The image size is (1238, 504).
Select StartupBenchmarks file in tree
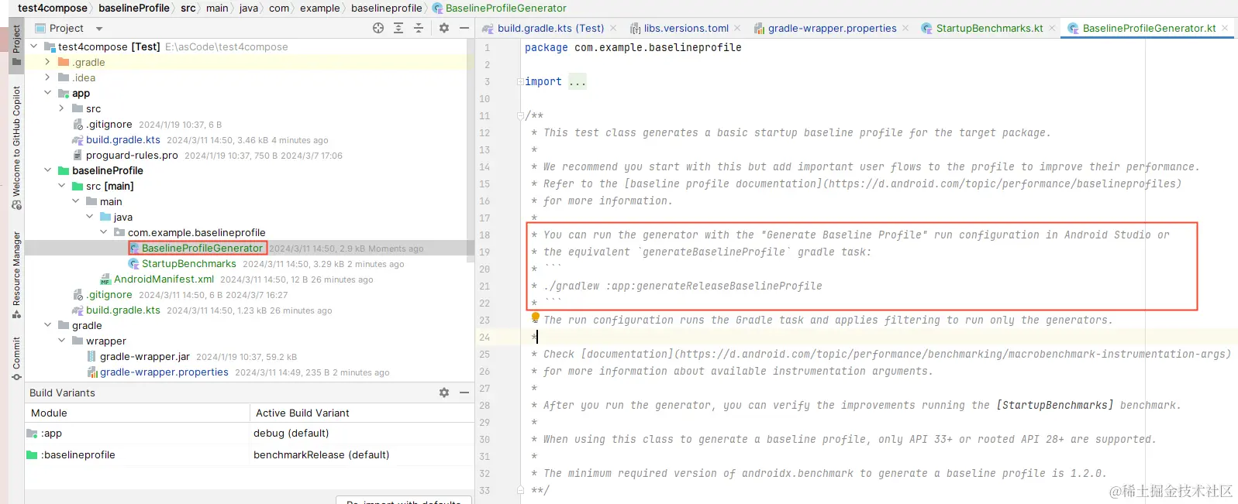pyautogui.click(x=189, y=263)
